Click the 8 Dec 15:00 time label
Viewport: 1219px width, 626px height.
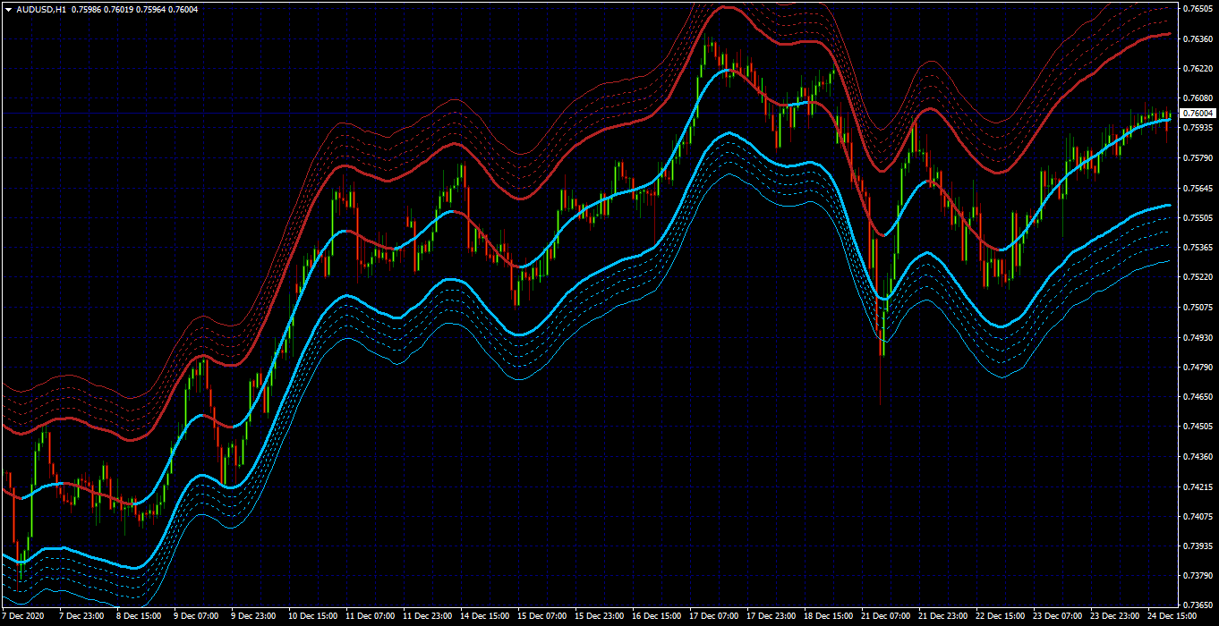click(139, 616)
